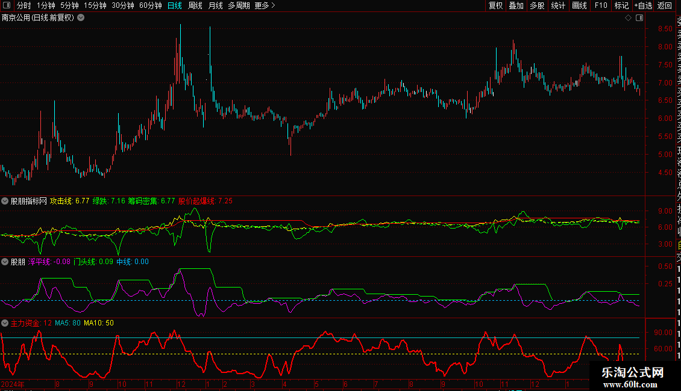Click the 绿跌: 7.16 label
Screen dimensions: 681x391
point(108,201)
